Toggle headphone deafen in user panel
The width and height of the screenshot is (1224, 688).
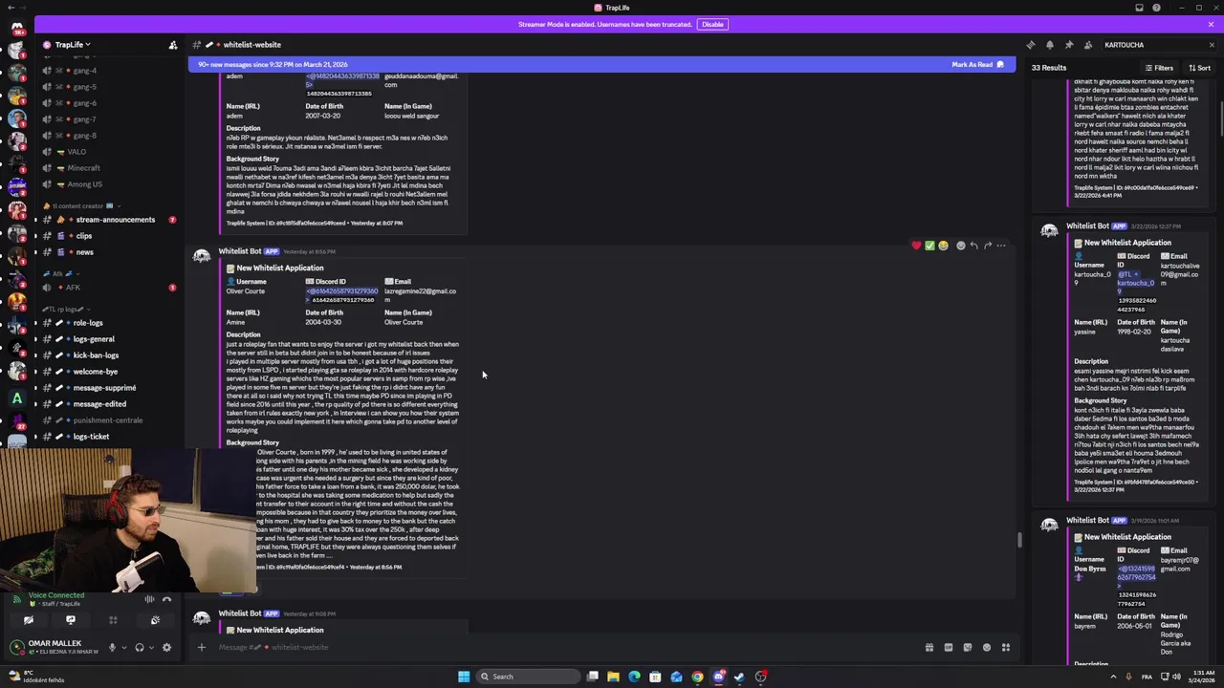point(139,648)
